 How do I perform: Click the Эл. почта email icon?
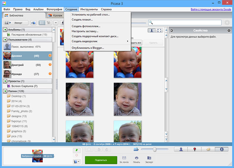point(124,160)
